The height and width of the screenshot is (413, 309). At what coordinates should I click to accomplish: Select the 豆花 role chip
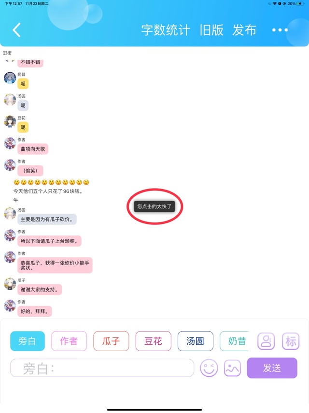[x=153, y=341]
